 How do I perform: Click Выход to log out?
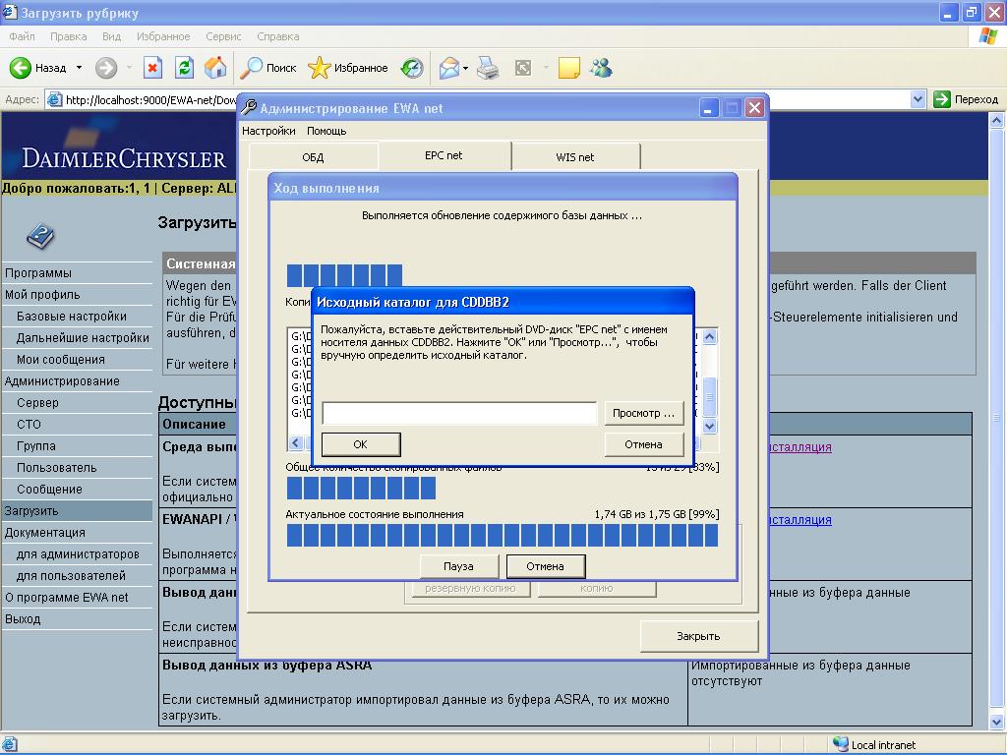tap(23, 619)
